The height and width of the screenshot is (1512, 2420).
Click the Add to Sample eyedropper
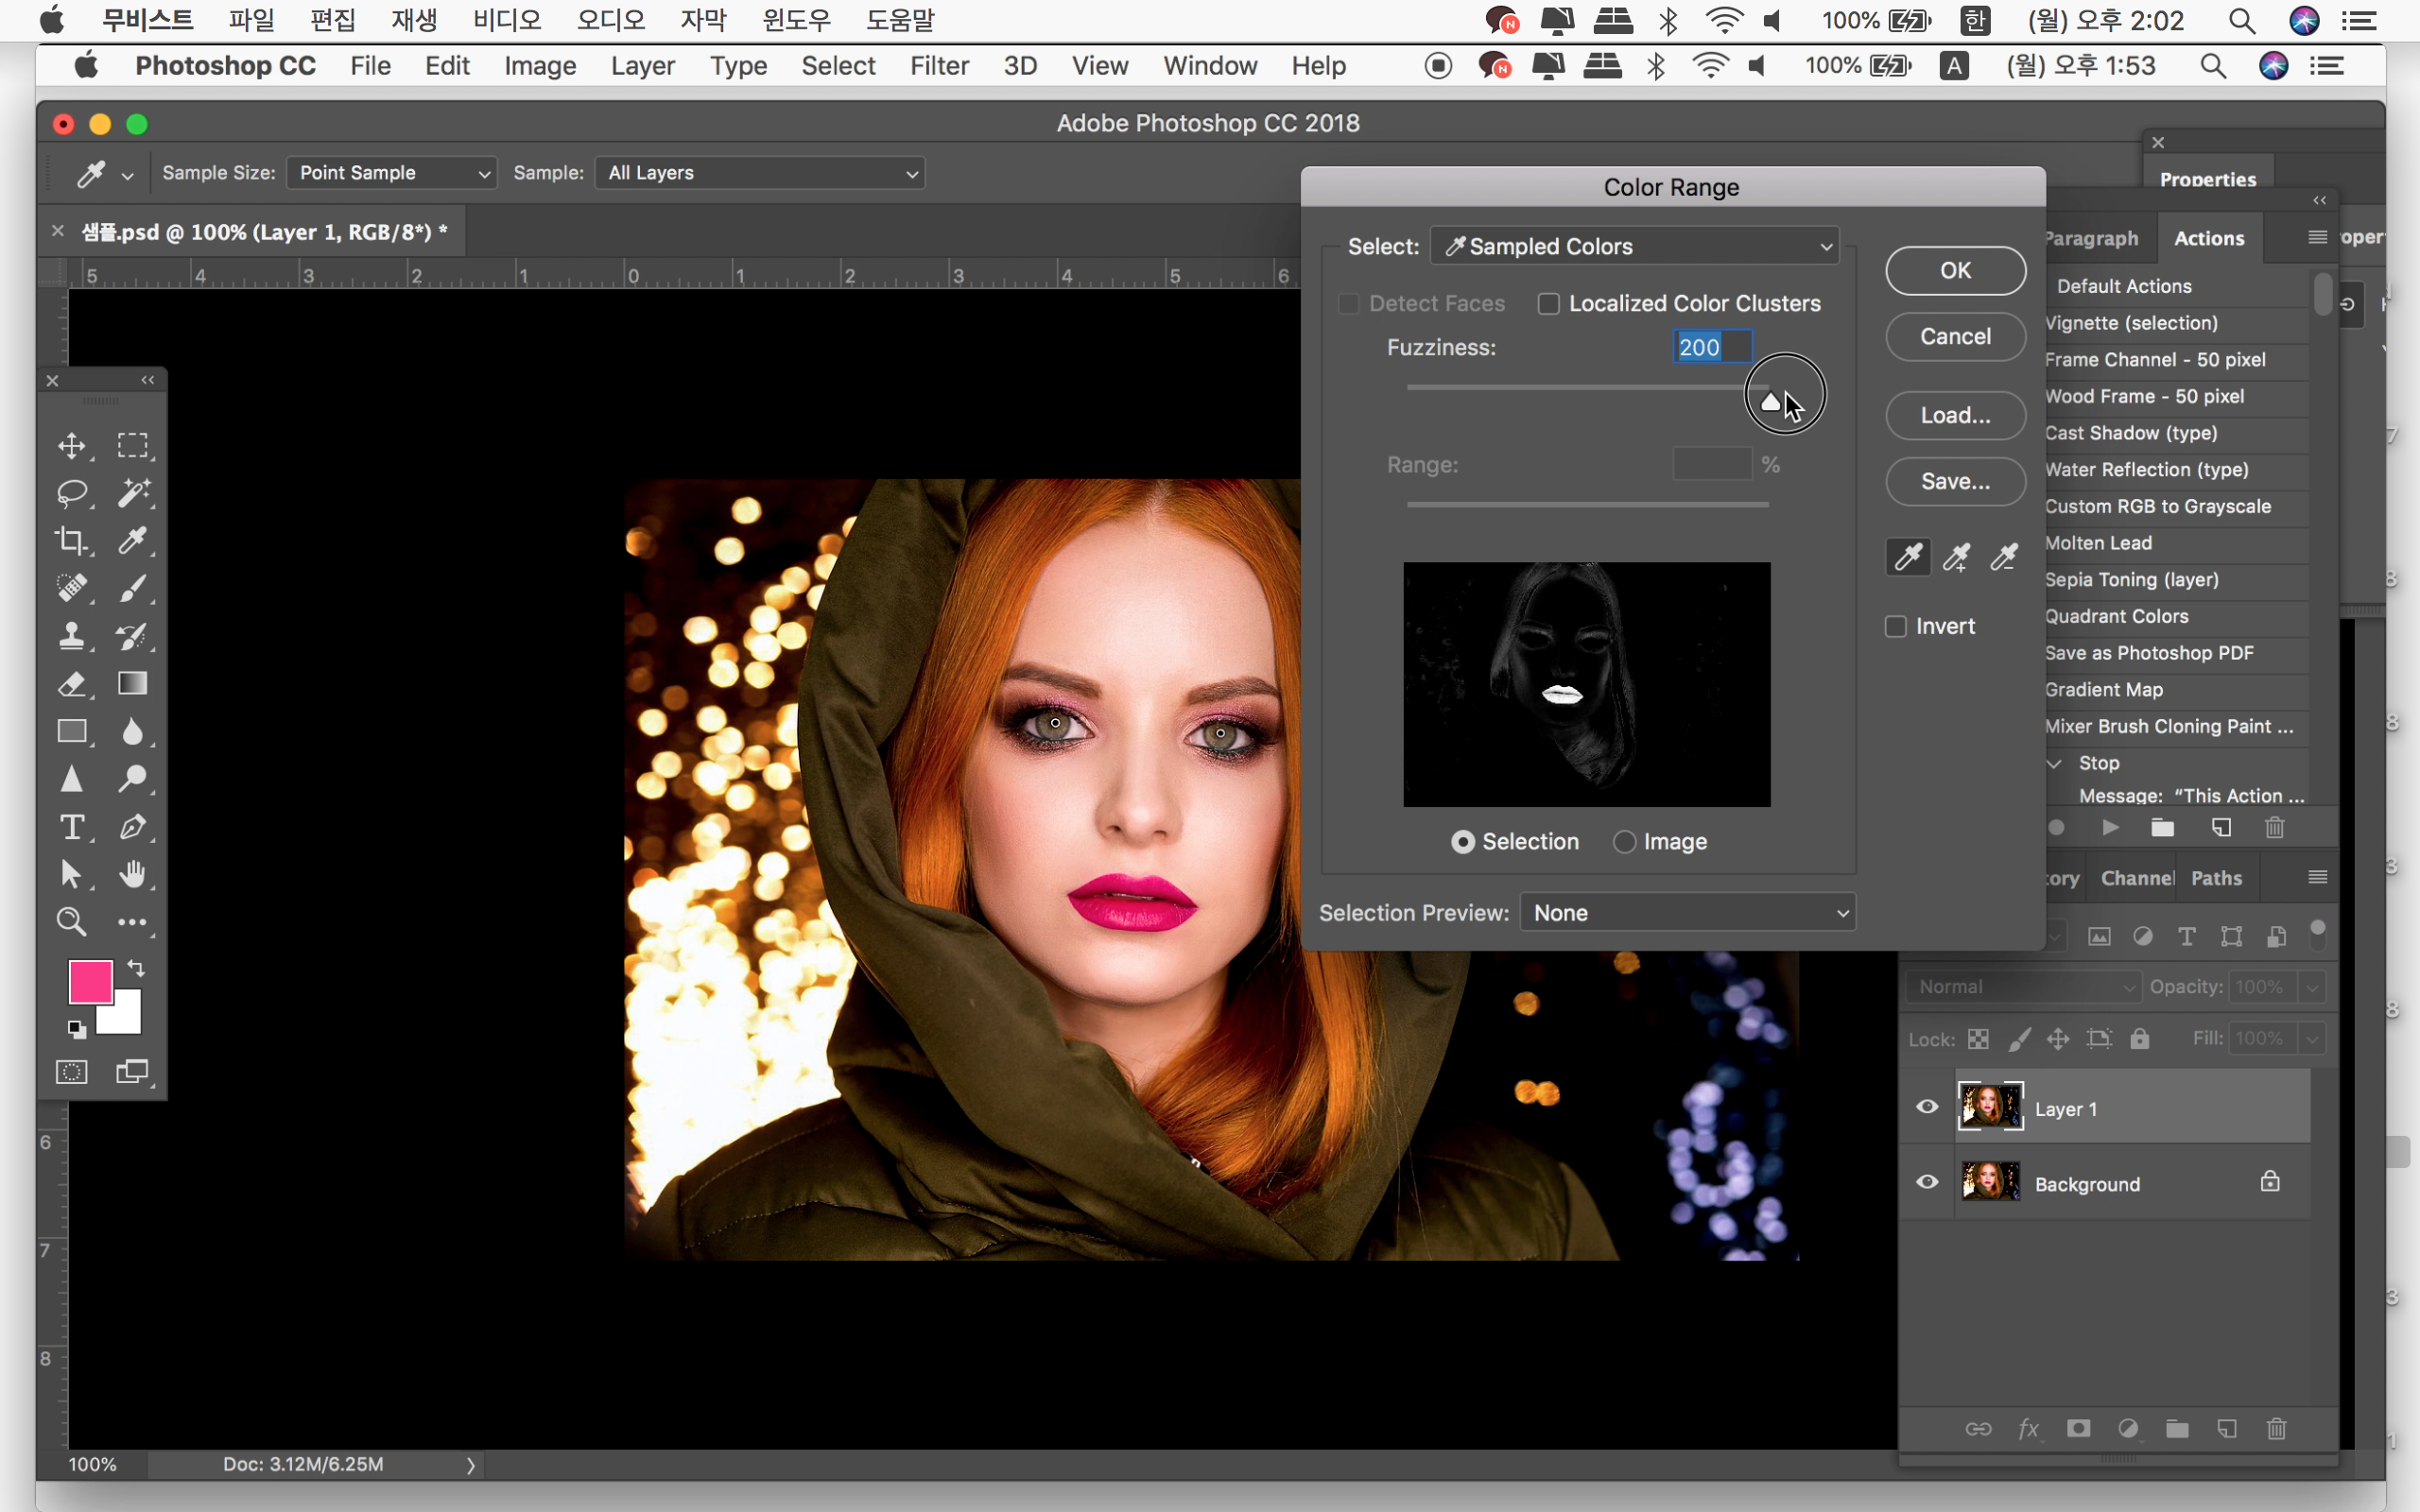[1956, 557]
